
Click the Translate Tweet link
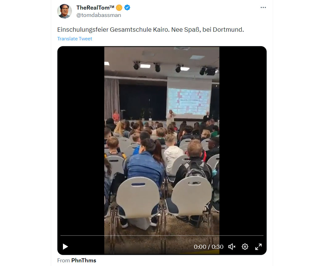coord(75,39)
